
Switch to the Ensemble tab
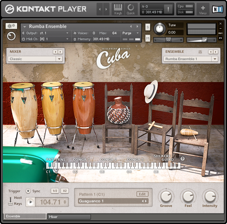pyautogui.click(x=25, y=216)
